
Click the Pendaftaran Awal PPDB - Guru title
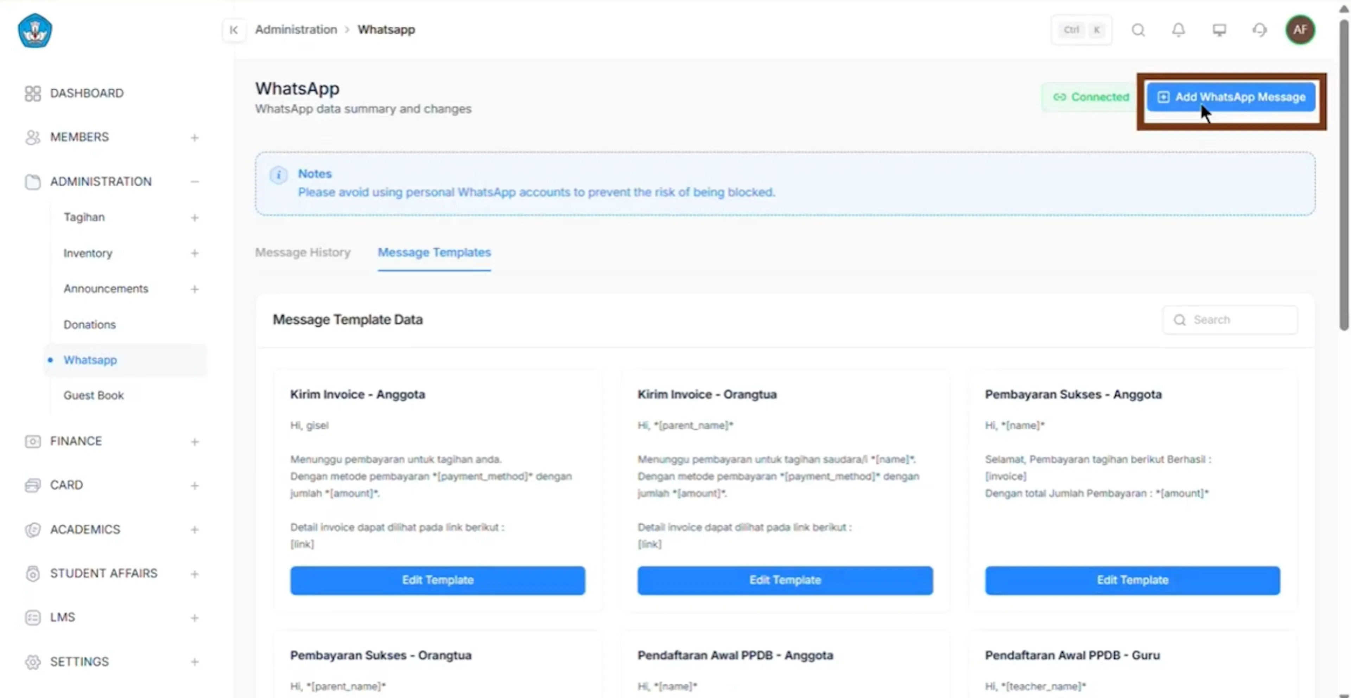(1072, 655)
